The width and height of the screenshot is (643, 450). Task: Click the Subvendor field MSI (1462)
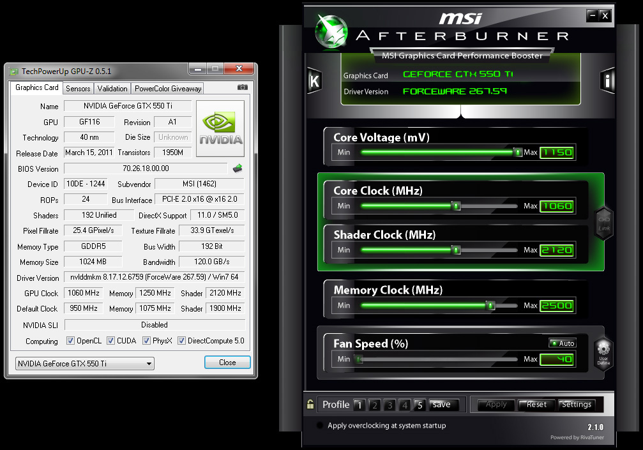pos(199,184)
